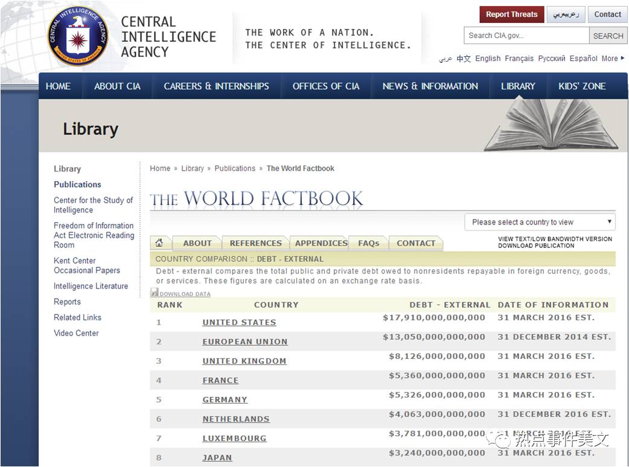629x467 pixels.
Task: Open Kent Center Occasional Papers link
Action: (87, 265)
